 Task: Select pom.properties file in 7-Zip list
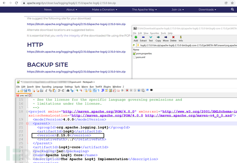pos(144,54)
